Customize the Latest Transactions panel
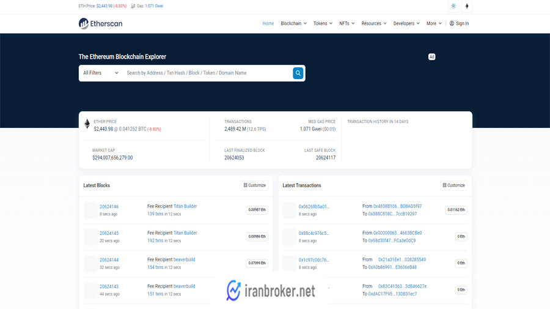The height and width of the screenshot is (309, 550). coord(454,185)
